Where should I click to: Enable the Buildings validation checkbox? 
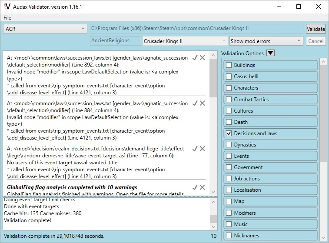229,65
